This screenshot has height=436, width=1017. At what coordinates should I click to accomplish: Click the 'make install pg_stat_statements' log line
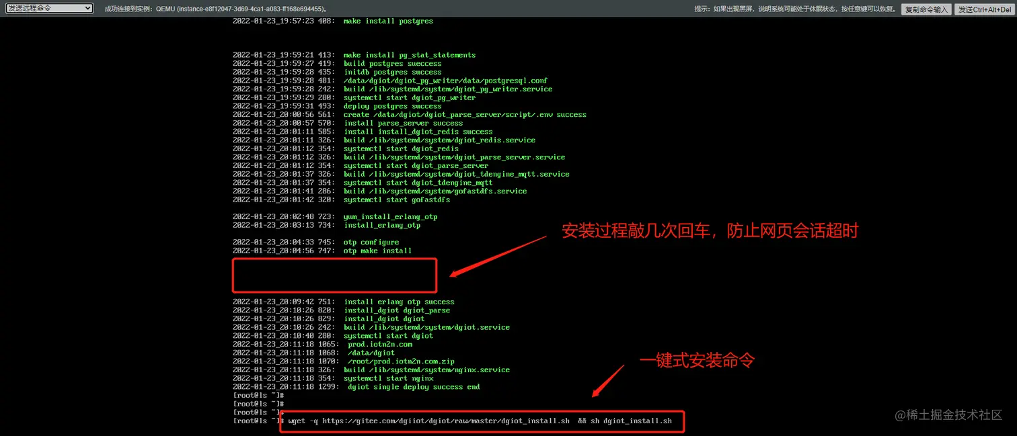[354, 55]
